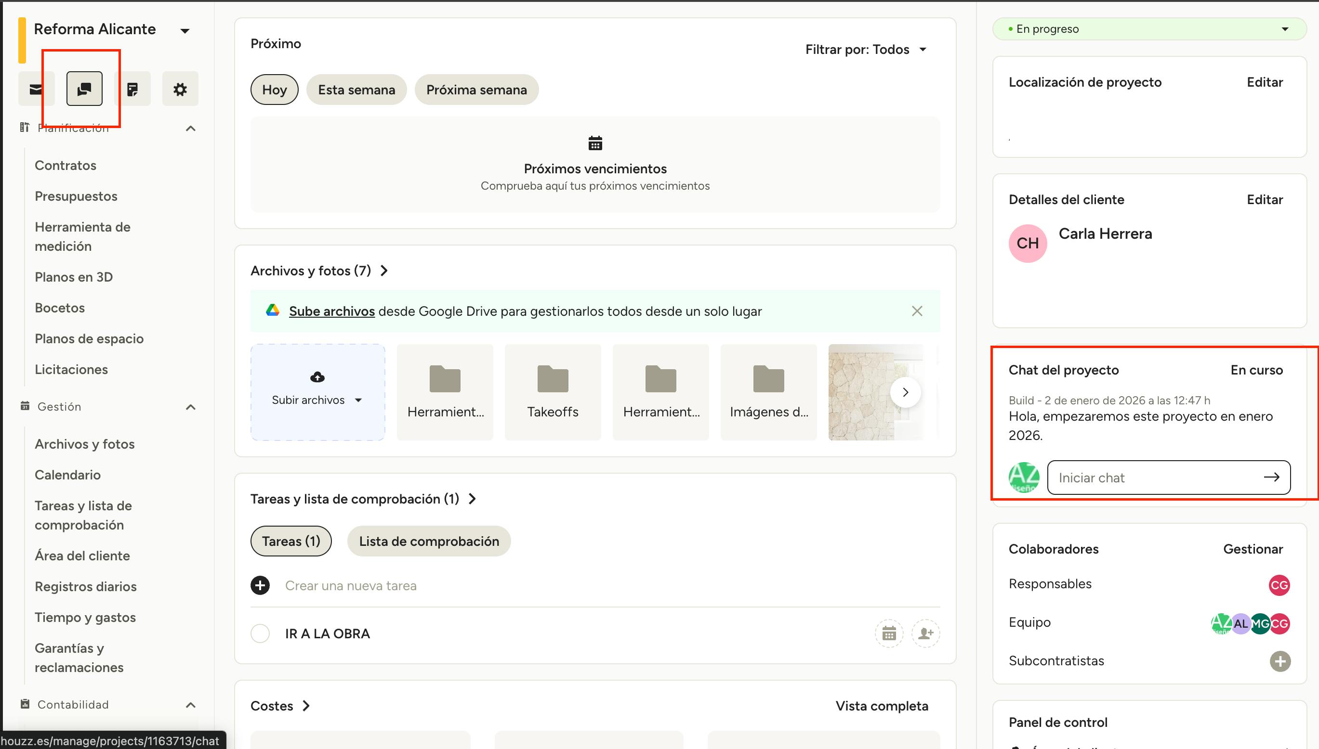1319x749 pixels.
Task: Open the project chat icon
Action: pyautogui.click(x=84, y=89)
